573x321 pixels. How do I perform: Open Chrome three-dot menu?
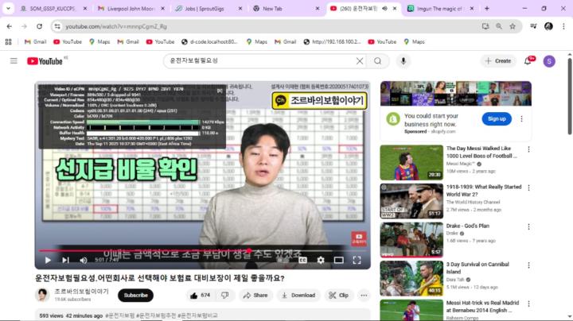(563, 26)
